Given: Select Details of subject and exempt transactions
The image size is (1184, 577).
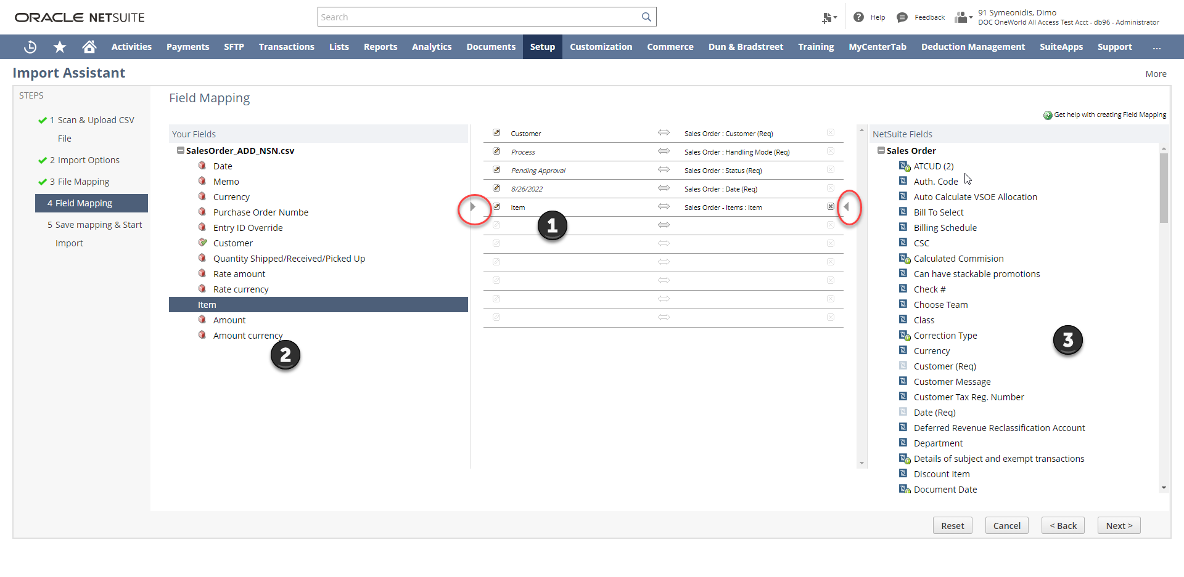Looking at the screenshot, I should [999, 459].
